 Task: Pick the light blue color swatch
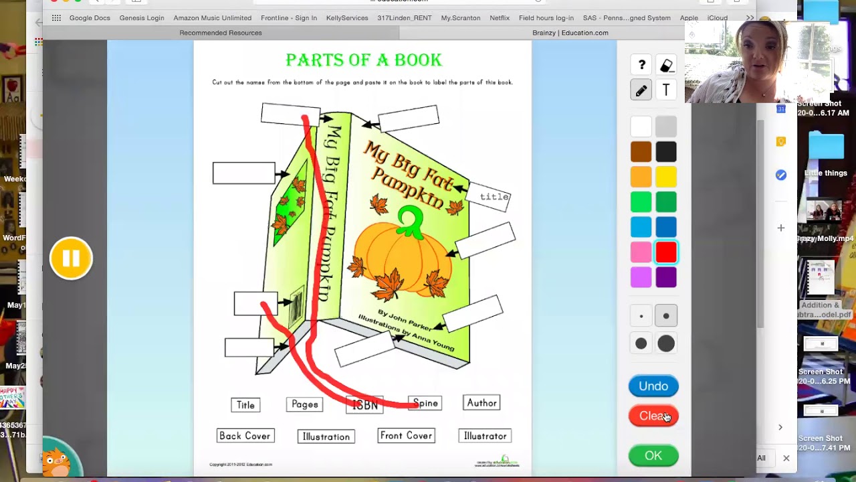click(641, 227)
